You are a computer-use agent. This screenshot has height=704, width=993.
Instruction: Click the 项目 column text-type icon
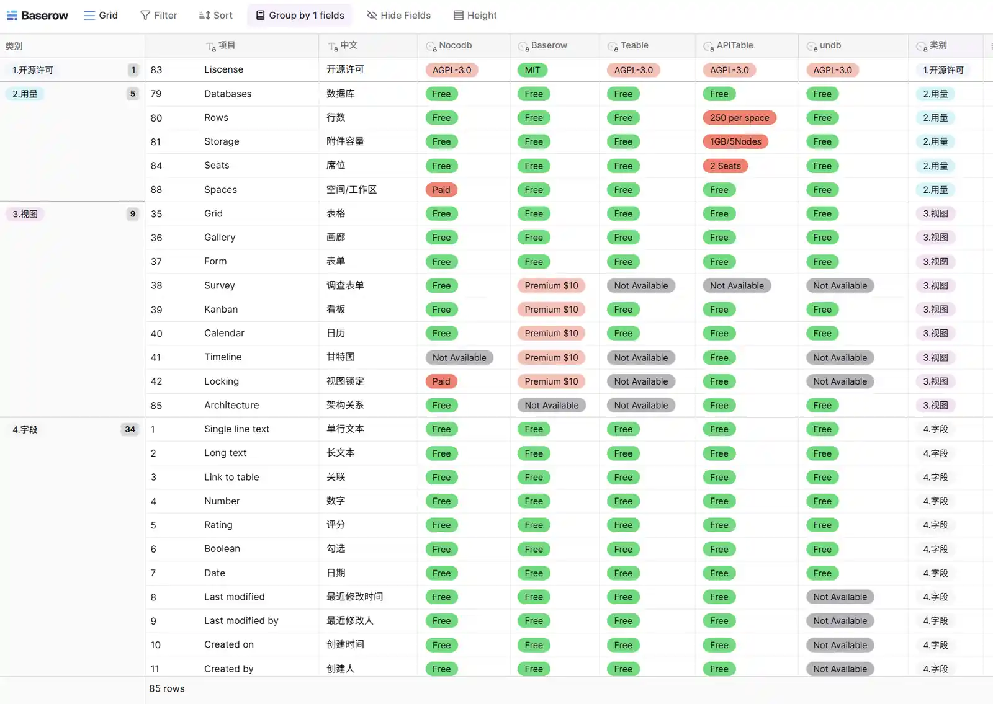coord(211,47)
